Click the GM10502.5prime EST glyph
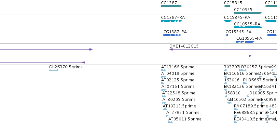Screen dimensions: 277x124 point(229,103)
